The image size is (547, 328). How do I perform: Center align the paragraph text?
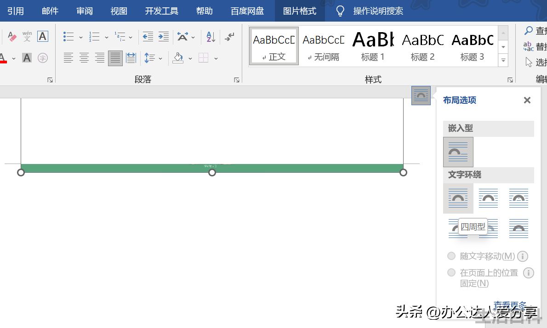[84, 57]
